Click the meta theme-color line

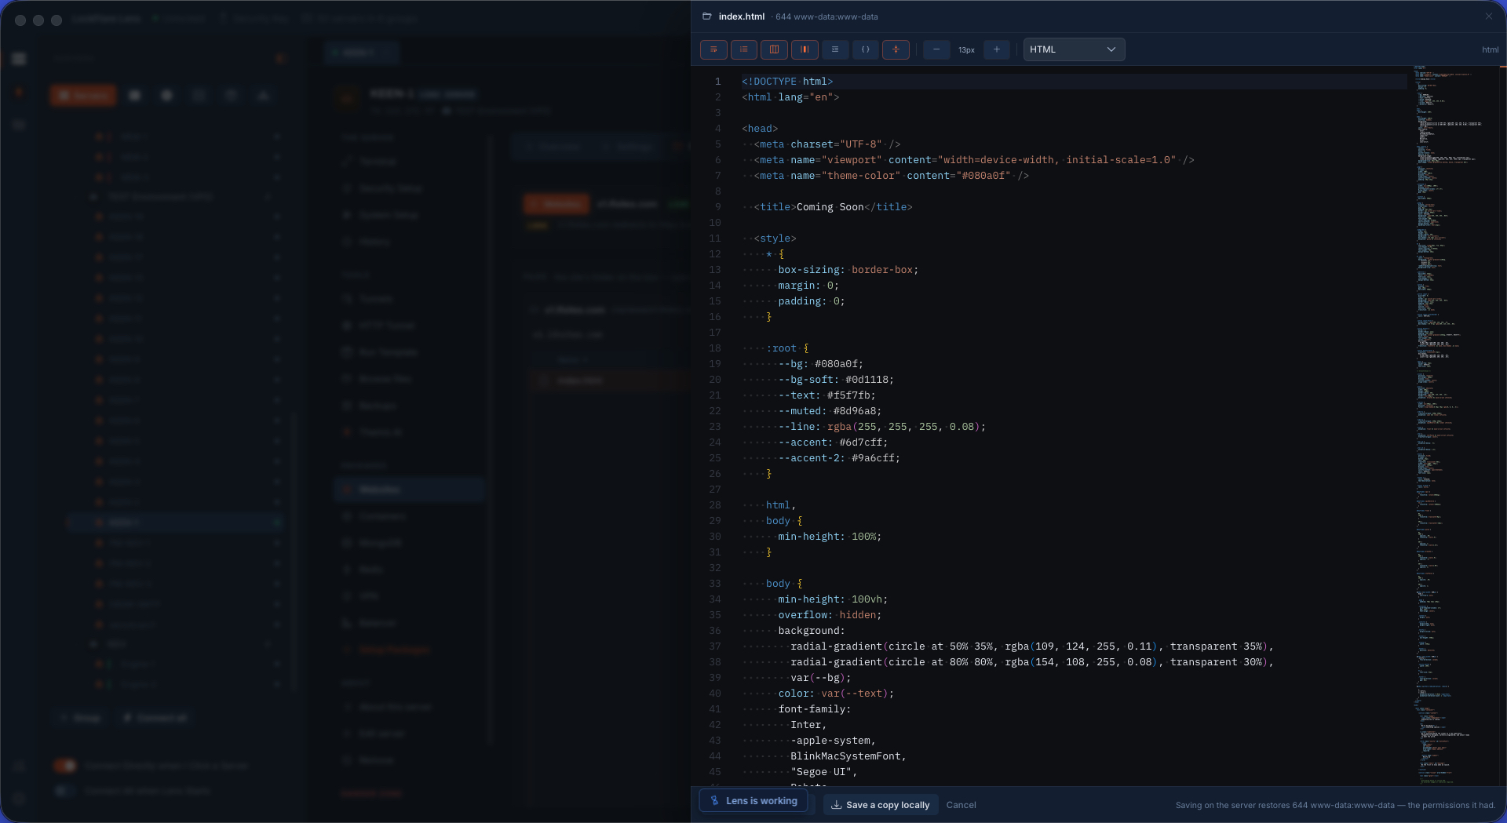891,176
